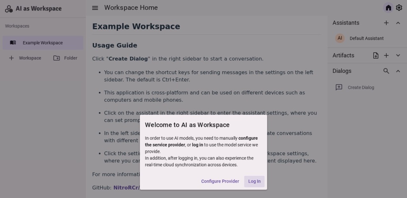The height and width of the screenshot is (198, 407).
Task: Click the Create Dialog chat icon
Action: [x=339, y=88]
